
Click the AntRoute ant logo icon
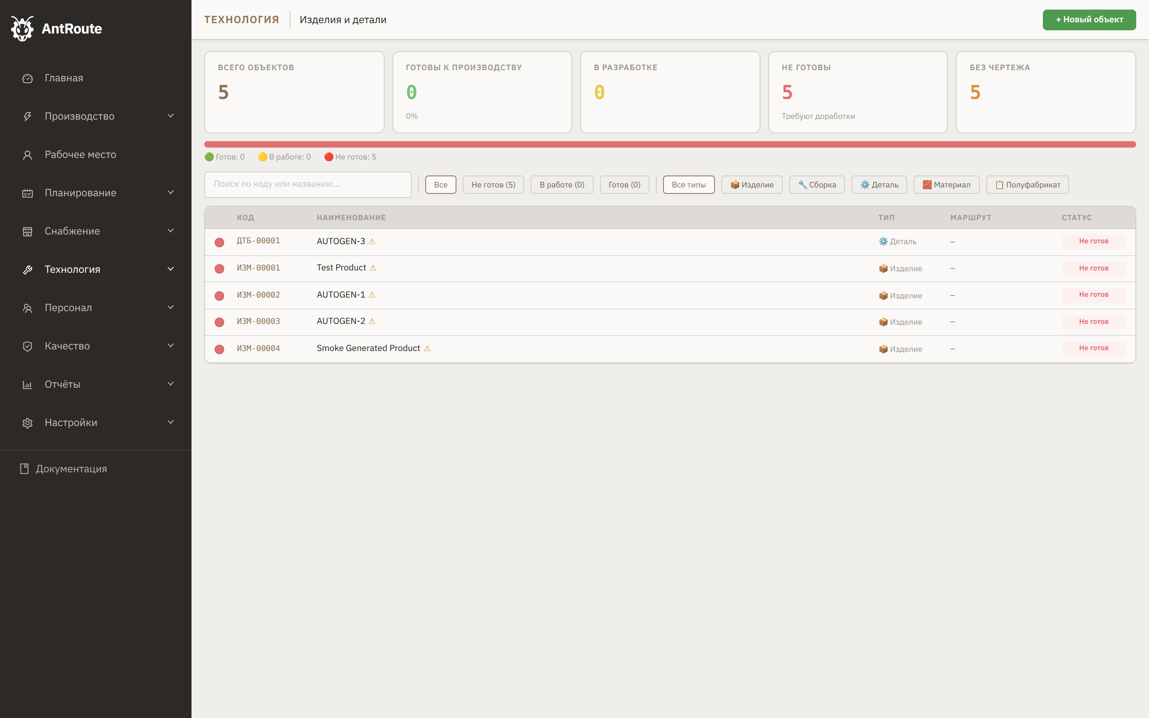pos(22,28)
